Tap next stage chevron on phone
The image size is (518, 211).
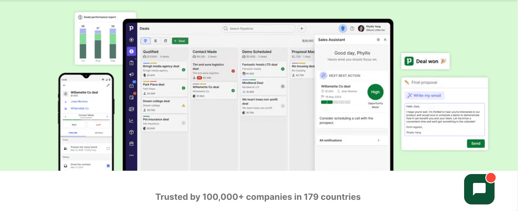[107, 116]
